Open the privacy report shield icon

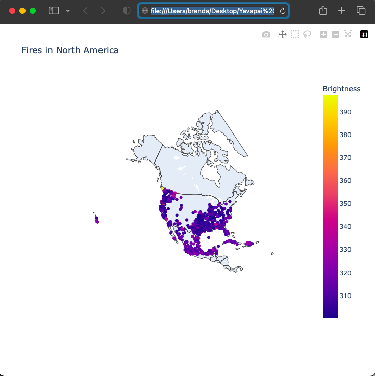coord(127,11)
